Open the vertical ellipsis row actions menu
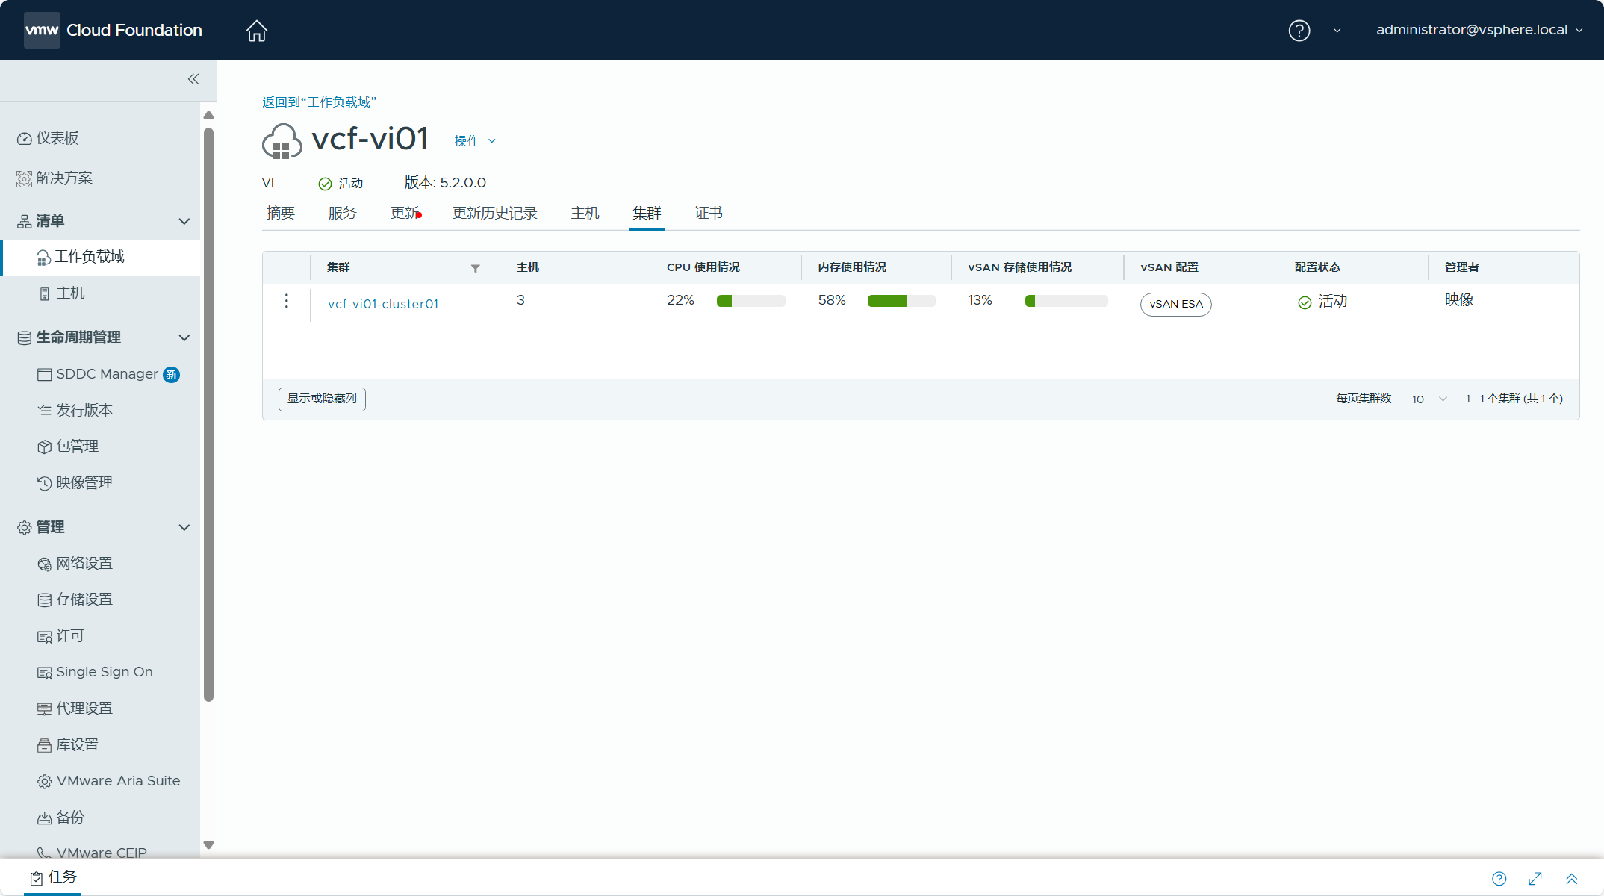 286,301
